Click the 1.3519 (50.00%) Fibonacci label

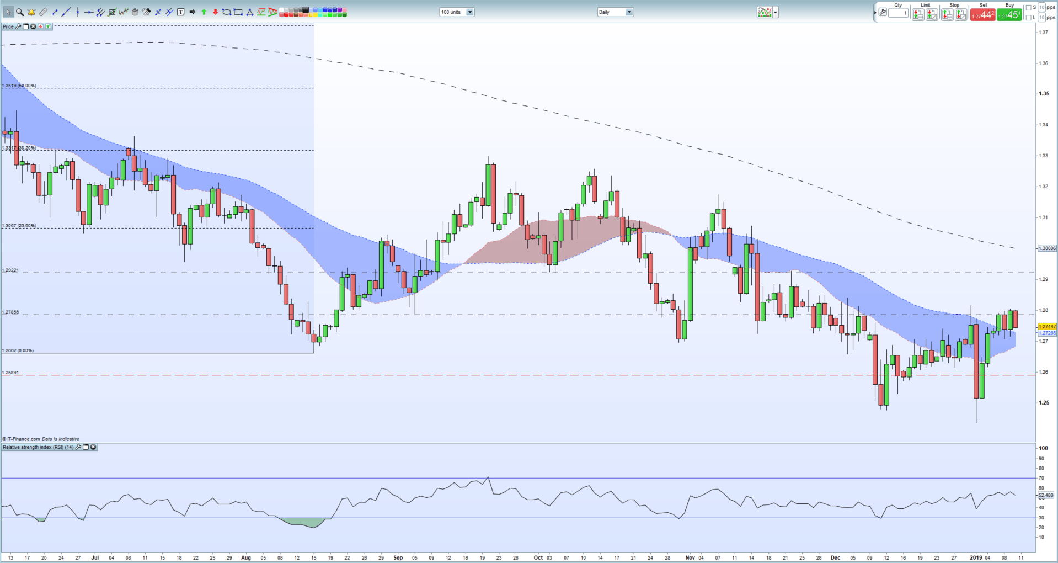click(x=19, y=86)
